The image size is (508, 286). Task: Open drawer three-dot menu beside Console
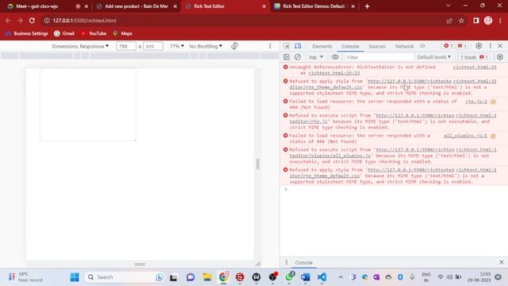[x=286, y=262]
